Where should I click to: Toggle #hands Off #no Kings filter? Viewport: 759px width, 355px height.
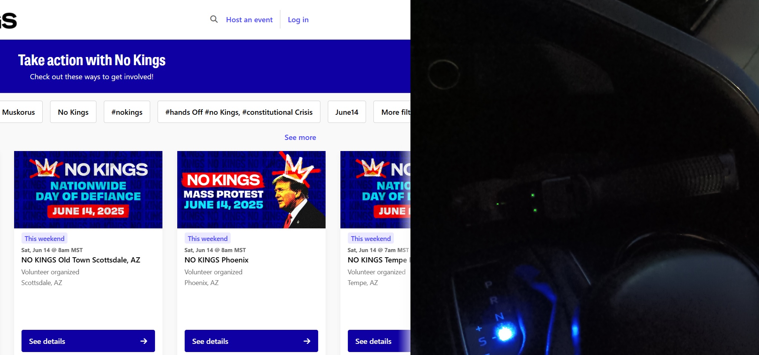239,112
